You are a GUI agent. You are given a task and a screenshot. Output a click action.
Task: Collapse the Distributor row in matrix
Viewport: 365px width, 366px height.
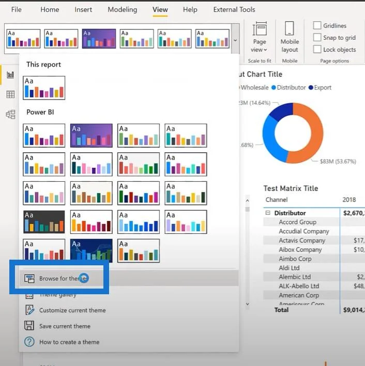click(268, 213)
